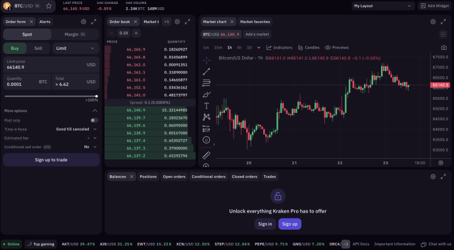Open more chart intervals dropdown arrow

[259, 48]
